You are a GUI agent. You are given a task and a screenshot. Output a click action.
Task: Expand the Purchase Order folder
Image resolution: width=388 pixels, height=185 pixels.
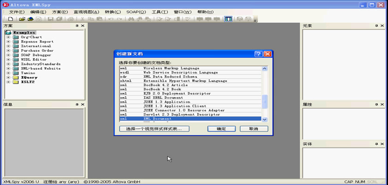[8, 50]
